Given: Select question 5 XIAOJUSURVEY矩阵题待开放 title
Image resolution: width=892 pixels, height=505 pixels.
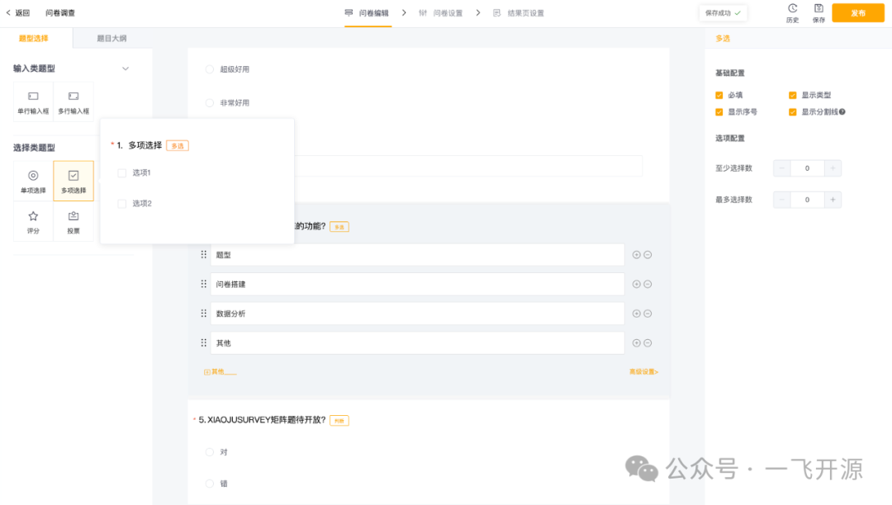Looking at the screenshot, I should coord(262,420).
